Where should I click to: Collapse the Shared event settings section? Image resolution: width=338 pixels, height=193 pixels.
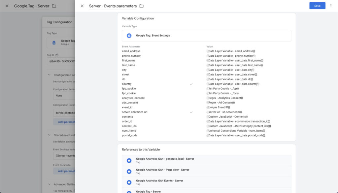tap(49, 135)
